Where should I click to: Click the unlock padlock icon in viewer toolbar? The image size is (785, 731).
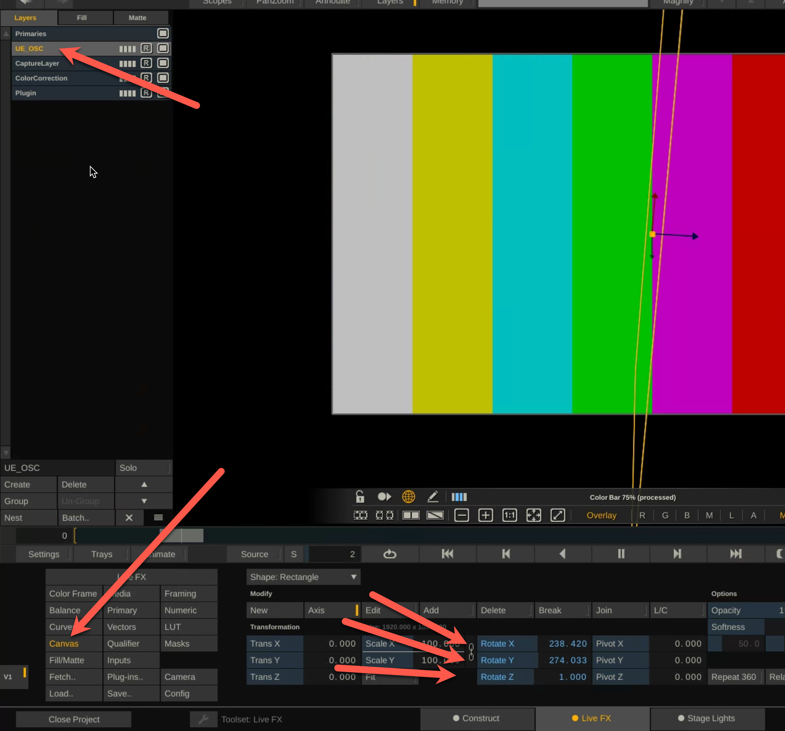coord(360,496)
